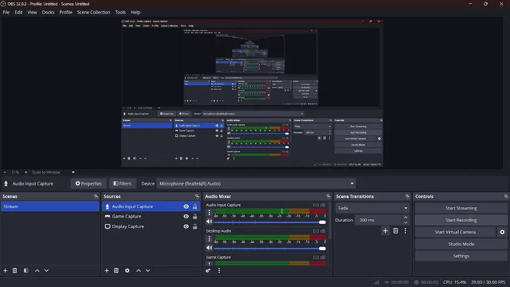Open source properties gear in Sources panel
The width and height of the screenshot is (510, 287).
point(127,271)
